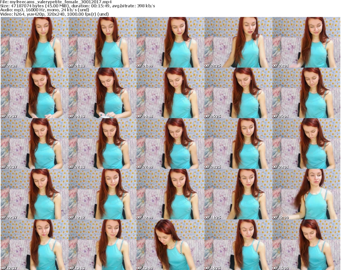Screen dimensions: 341x270
Task: Click the "Size: 47187074 bytes" header line
Action: pyautogui.click(x=78, y=6)
